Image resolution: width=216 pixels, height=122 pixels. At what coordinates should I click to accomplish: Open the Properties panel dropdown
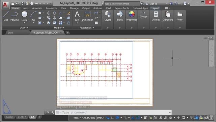132,28
